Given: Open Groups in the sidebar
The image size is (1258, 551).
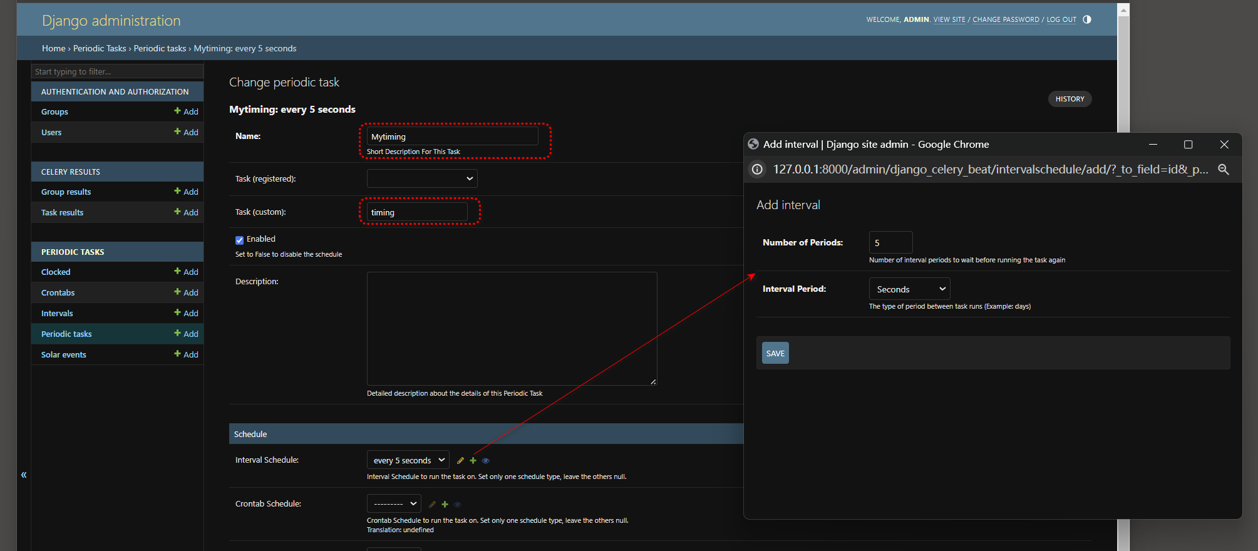Looking at the screenshot, I should click(x=54, y=111).
